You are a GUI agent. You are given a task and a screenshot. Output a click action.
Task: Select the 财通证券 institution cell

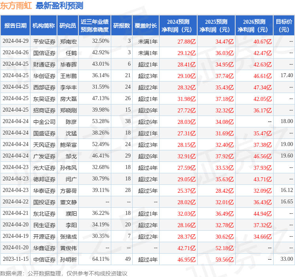click(x=44, y=65)
